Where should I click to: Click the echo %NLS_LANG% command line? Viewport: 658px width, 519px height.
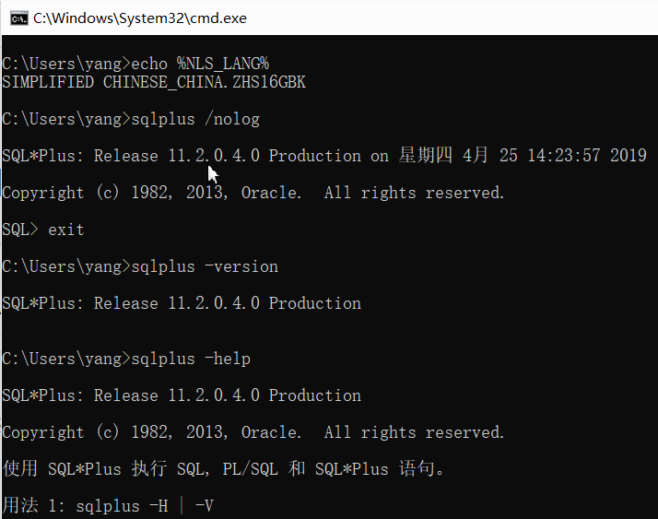tap(135, 64)
